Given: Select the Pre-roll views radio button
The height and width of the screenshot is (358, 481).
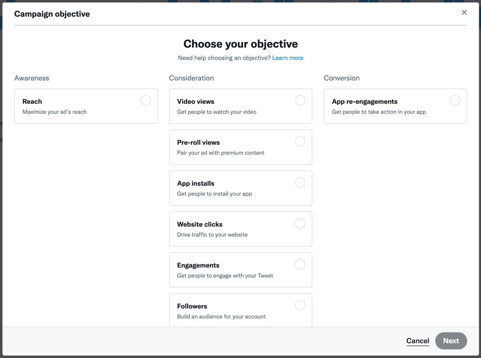Looking at the screenshot, I should click(300, 141).
